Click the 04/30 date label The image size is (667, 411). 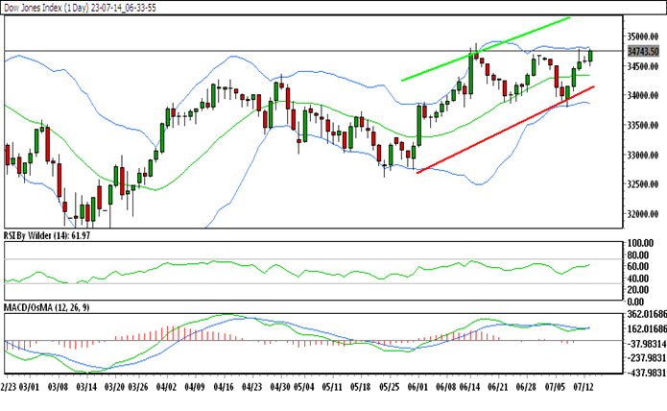click(280, 387)
